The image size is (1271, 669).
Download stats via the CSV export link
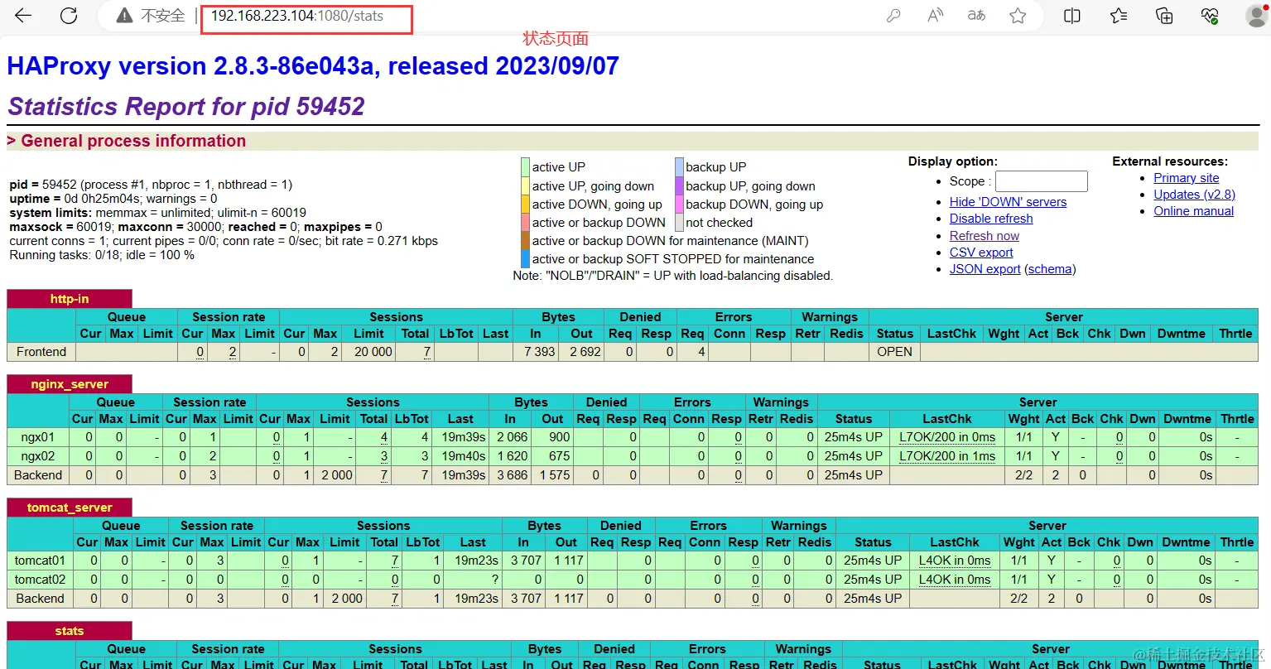(x=981, y=253)
